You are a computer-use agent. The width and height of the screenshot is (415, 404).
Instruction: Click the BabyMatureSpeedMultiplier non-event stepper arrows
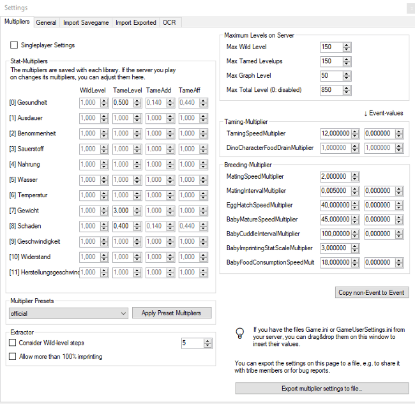(x=355, y=220)
